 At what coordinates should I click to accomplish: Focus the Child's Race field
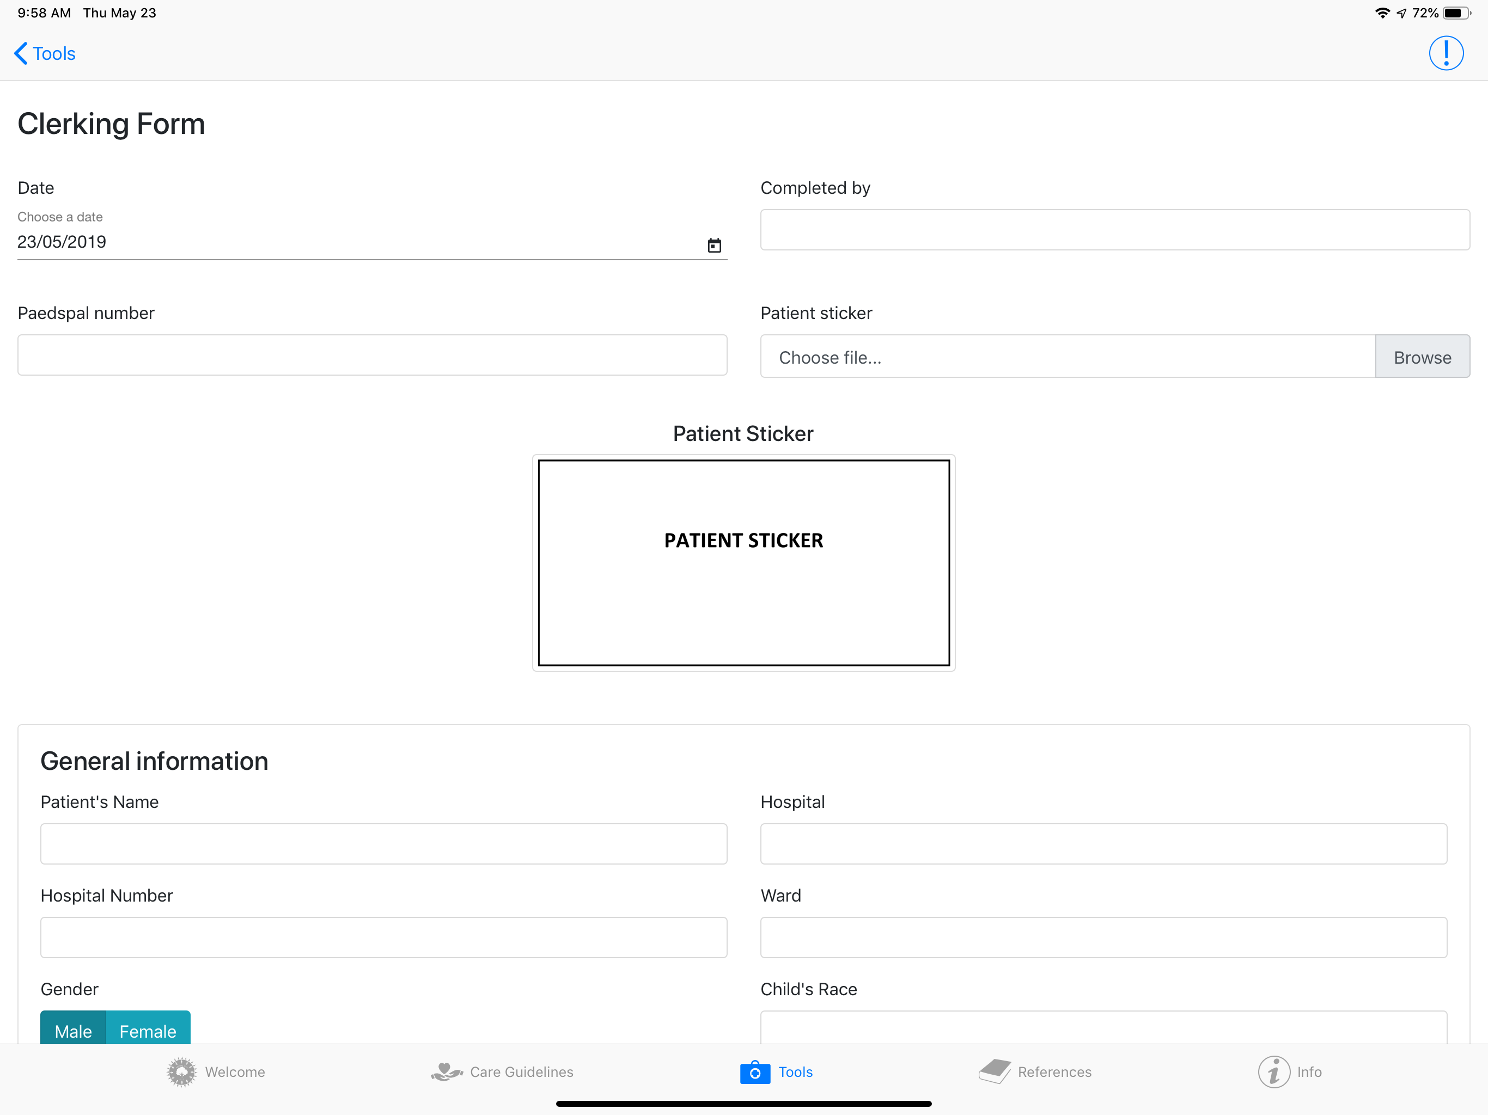(1103, 1027)
